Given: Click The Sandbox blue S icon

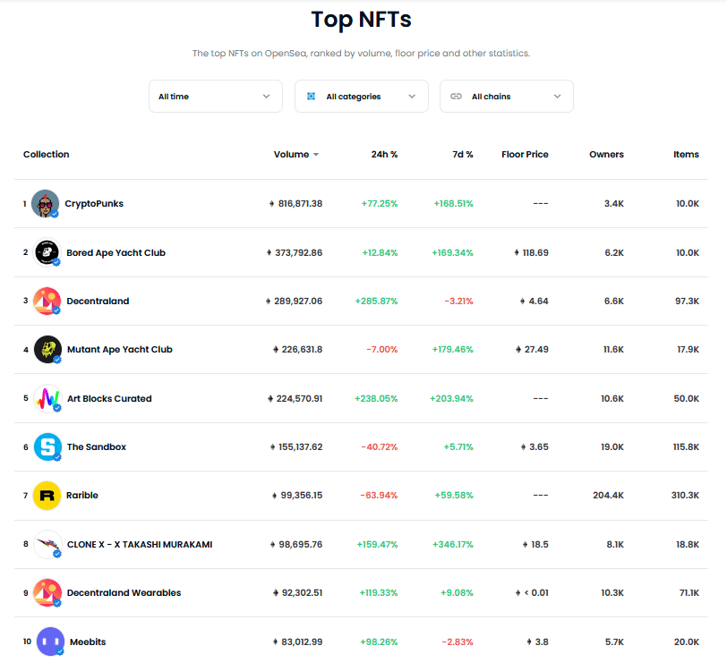Looking at the screenshot, I should coord(47,446).
